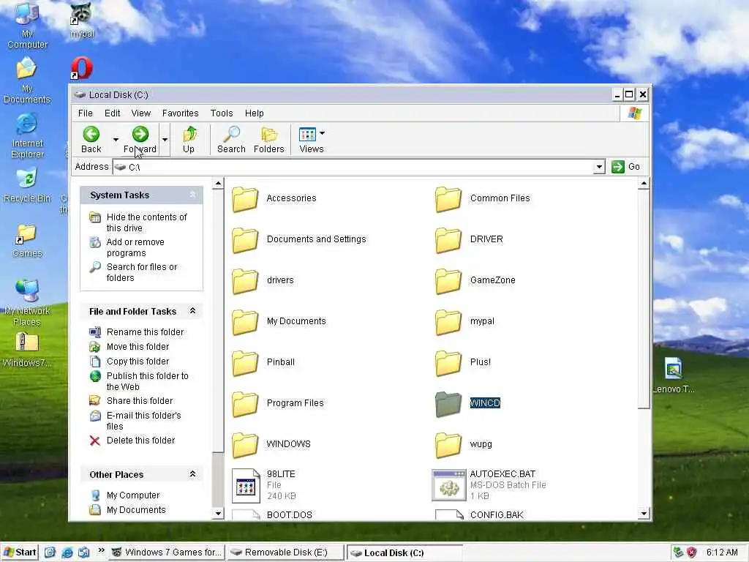749x562 pixels.
Task: Open the Favorites menu
Action: click(x=180, y=113)
